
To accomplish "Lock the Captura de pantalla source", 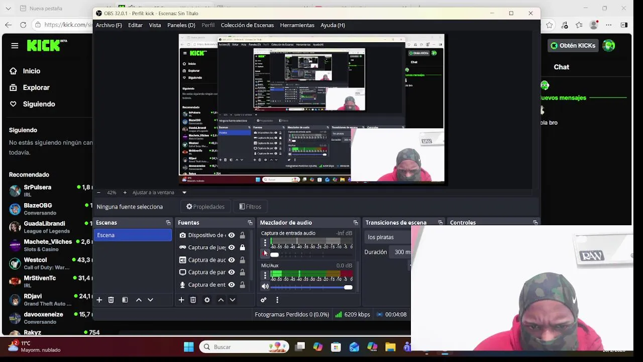I will [x=242, y=272].
